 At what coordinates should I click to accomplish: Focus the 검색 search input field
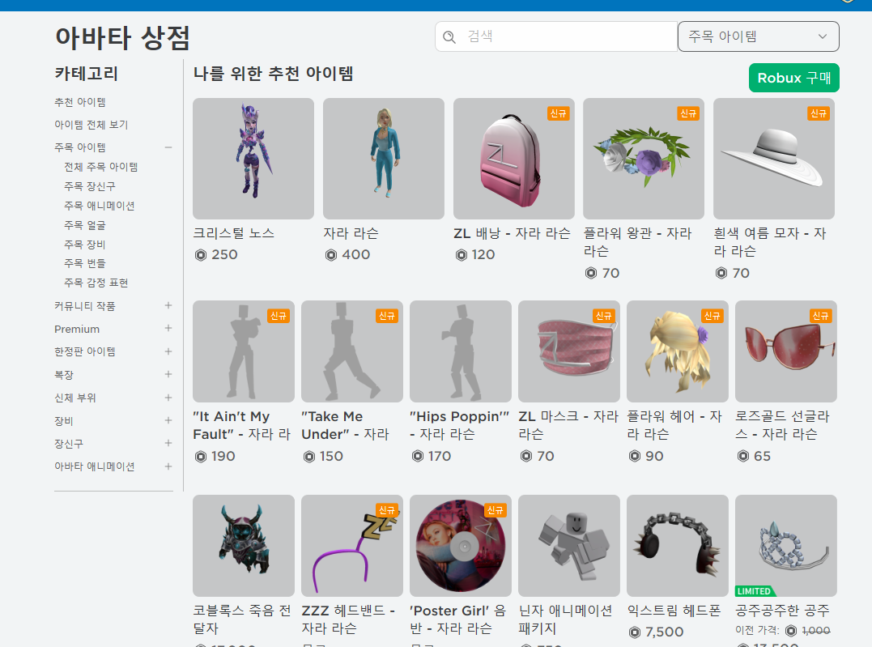[556, 36]
